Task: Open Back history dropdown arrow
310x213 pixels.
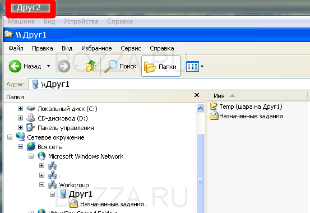Action: point(48,66)
